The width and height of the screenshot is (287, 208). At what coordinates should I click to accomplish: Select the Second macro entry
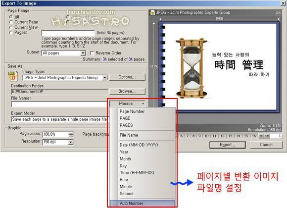[127, 194]
